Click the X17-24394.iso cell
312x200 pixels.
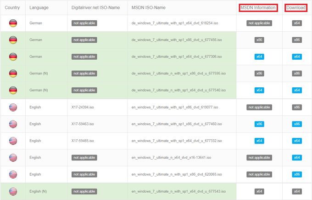83,107
